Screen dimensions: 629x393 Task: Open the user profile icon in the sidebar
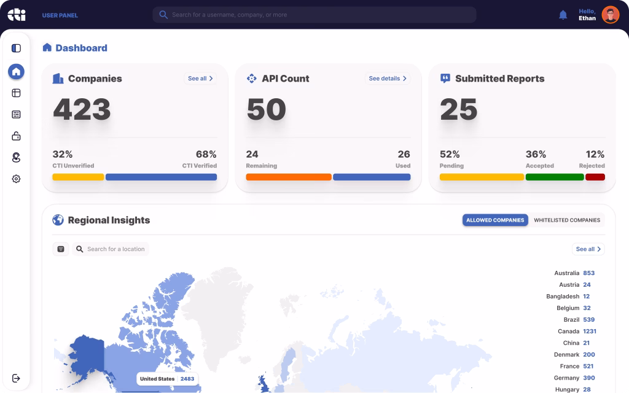[16, 157]
